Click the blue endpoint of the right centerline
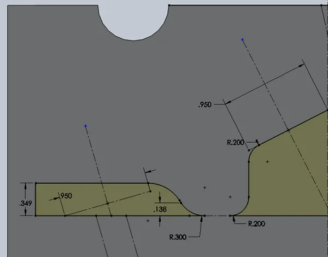Viewport: 328px width, 257px height. (x=243, y=40)
